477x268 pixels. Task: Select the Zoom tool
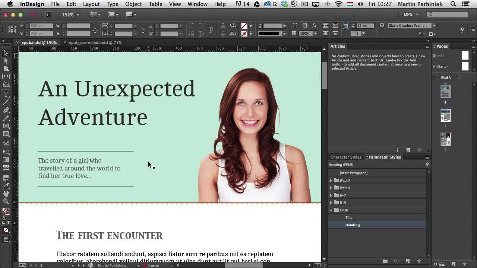click(6, 201)
